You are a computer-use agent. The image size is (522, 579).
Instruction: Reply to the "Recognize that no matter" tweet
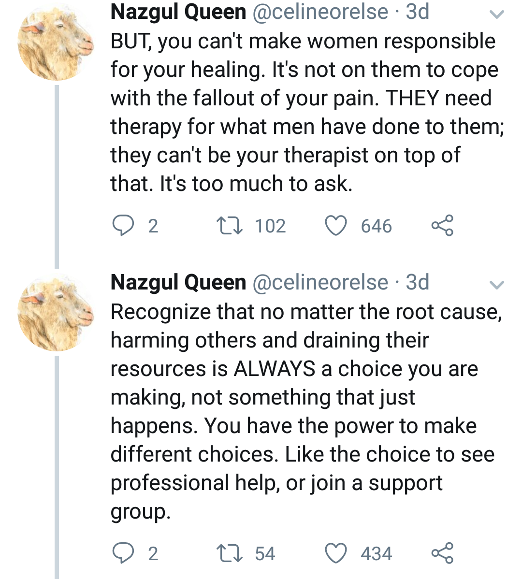click(x=123, y=553)
